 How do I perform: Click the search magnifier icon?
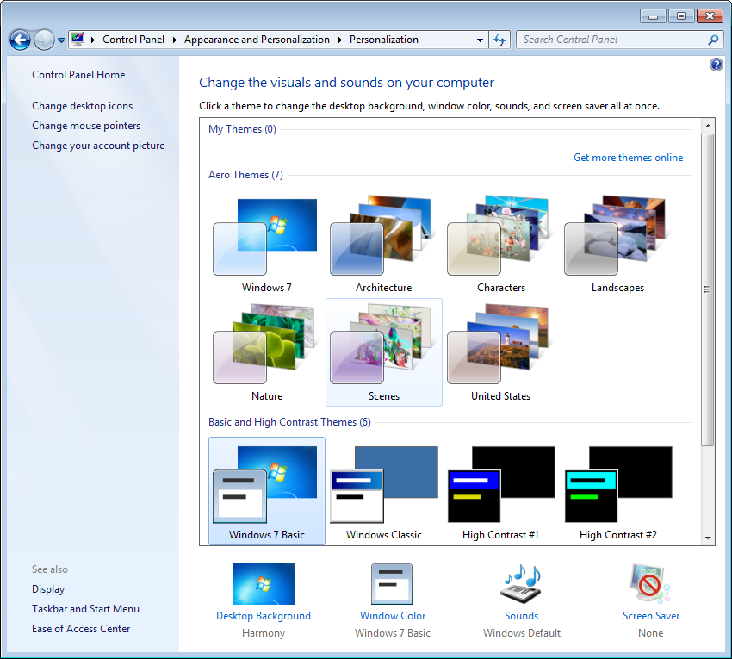tap(713, 40)
